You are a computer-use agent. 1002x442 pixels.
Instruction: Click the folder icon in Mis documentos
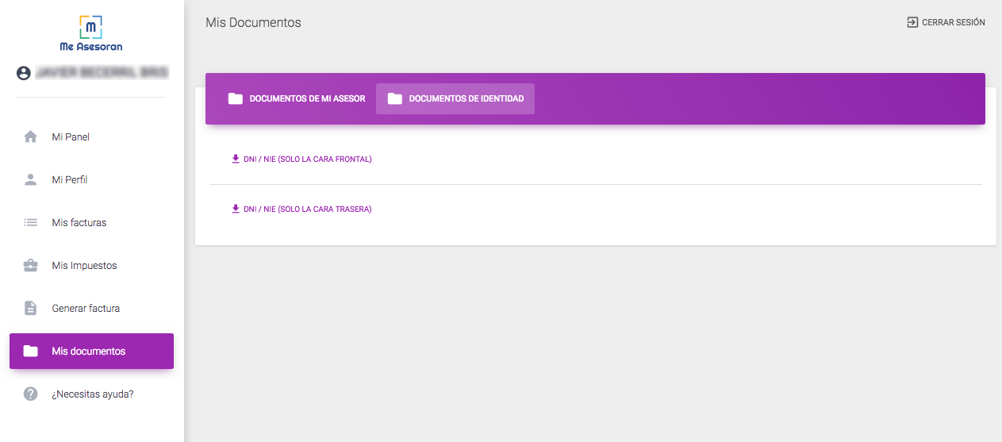(x=31, y=351)
